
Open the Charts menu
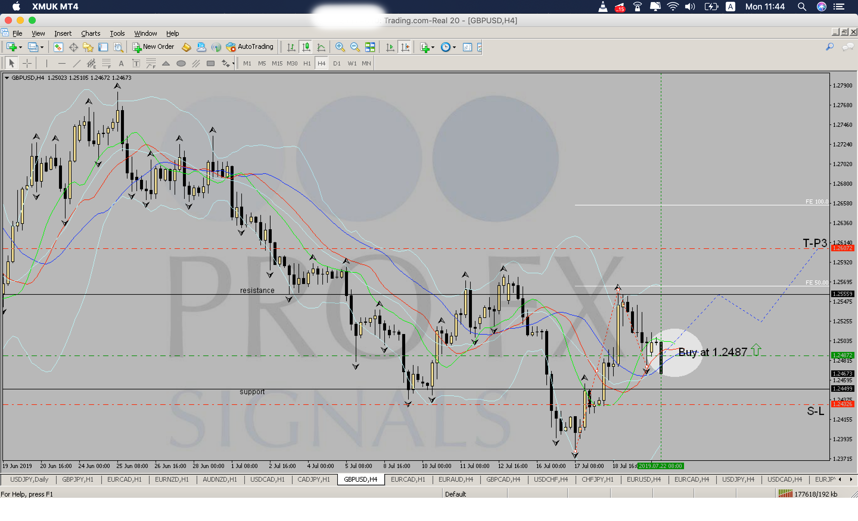click(x=91, y=33)
